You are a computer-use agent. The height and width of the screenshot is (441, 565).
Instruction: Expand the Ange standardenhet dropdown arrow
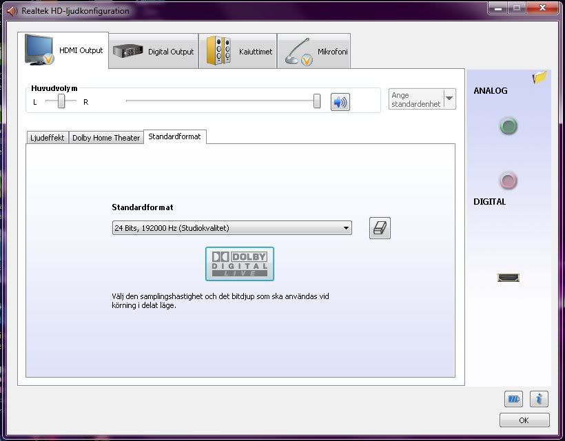(449, 99)
